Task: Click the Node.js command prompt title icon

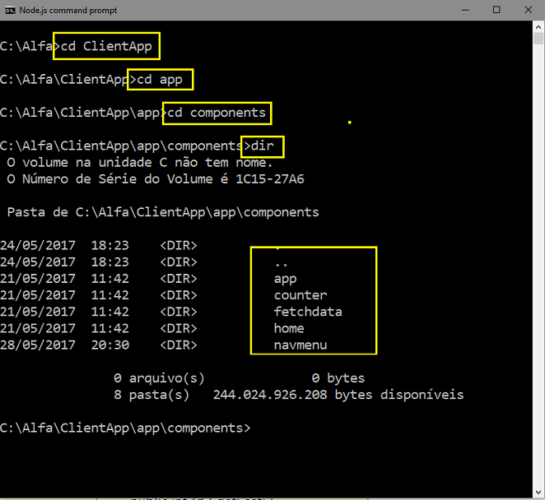Action: tap(10, 11)
